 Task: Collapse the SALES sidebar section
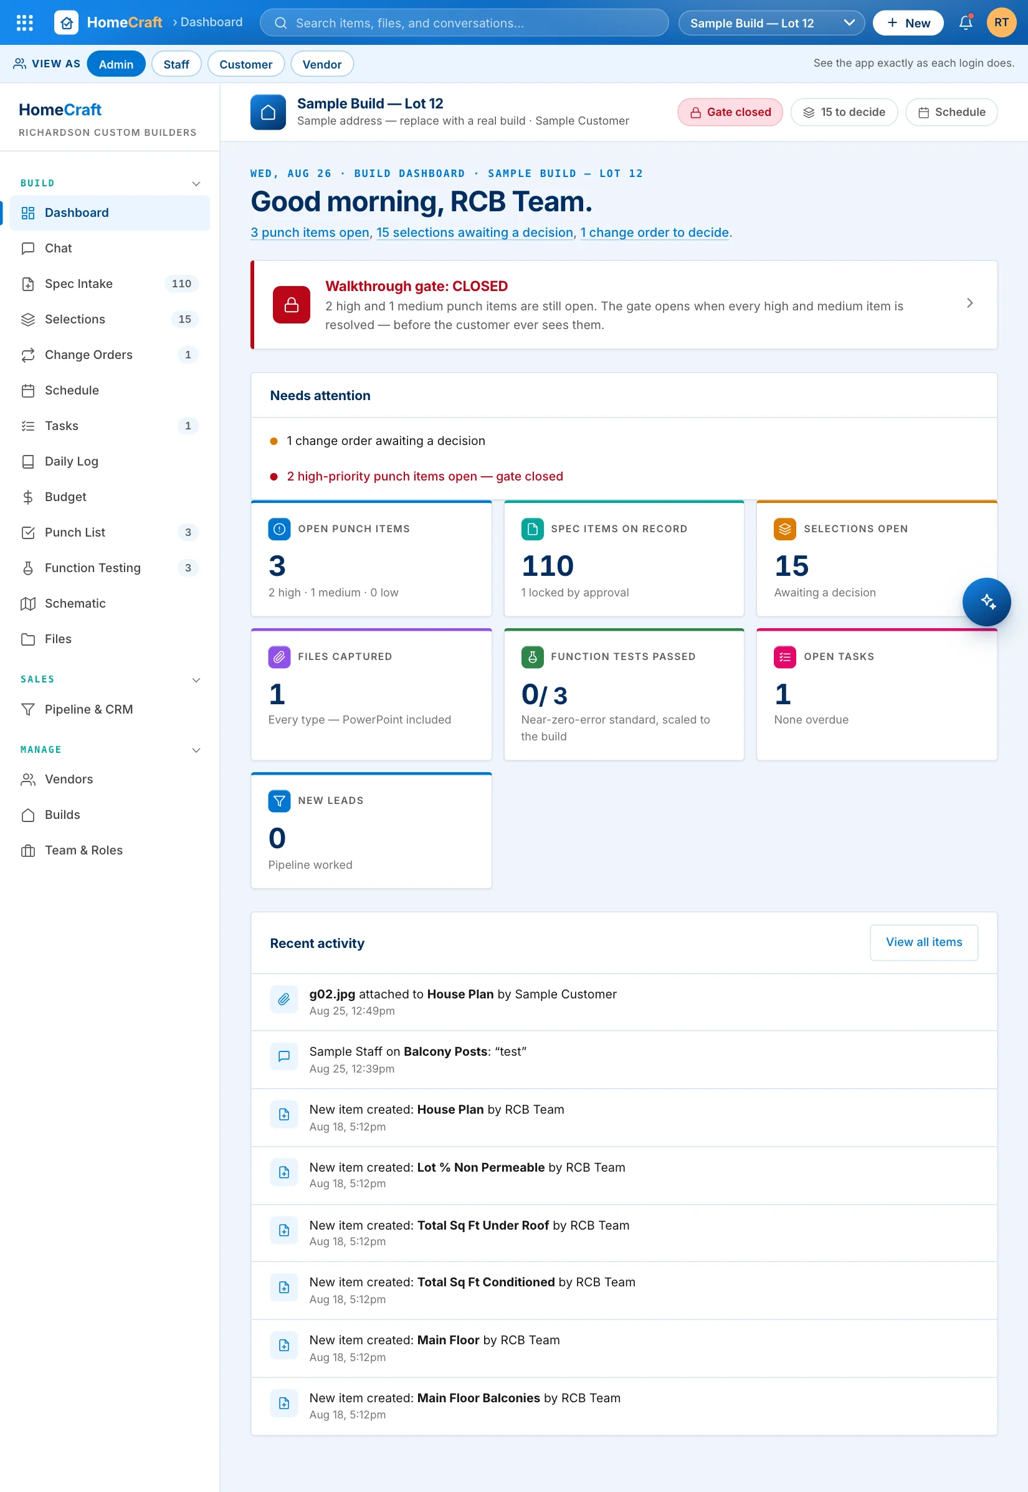(x=196, y=680)
